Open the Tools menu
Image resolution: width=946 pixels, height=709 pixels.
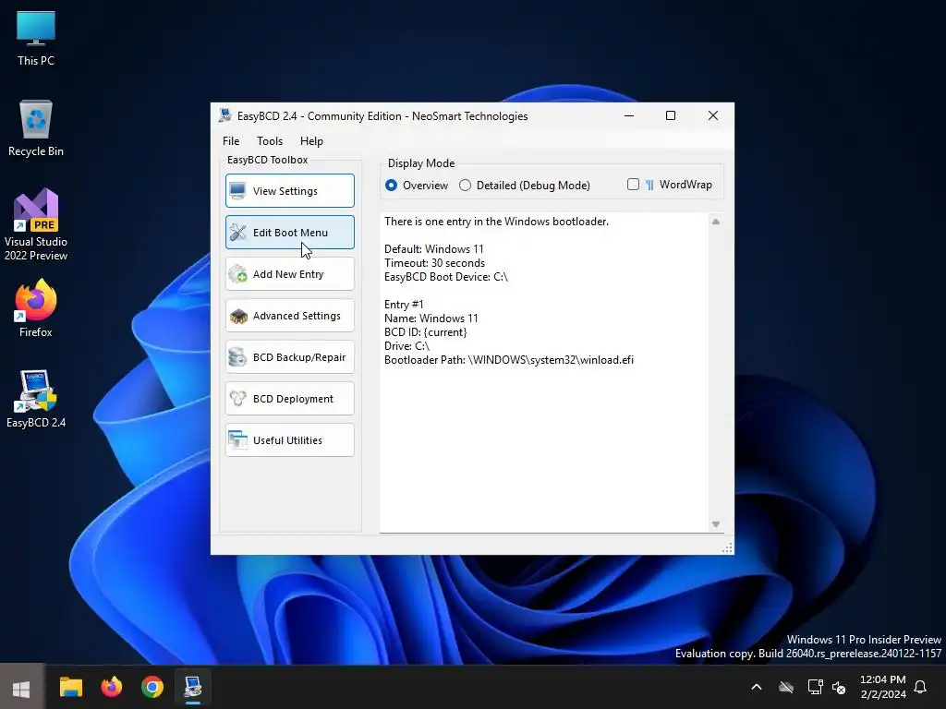point(270,141)
